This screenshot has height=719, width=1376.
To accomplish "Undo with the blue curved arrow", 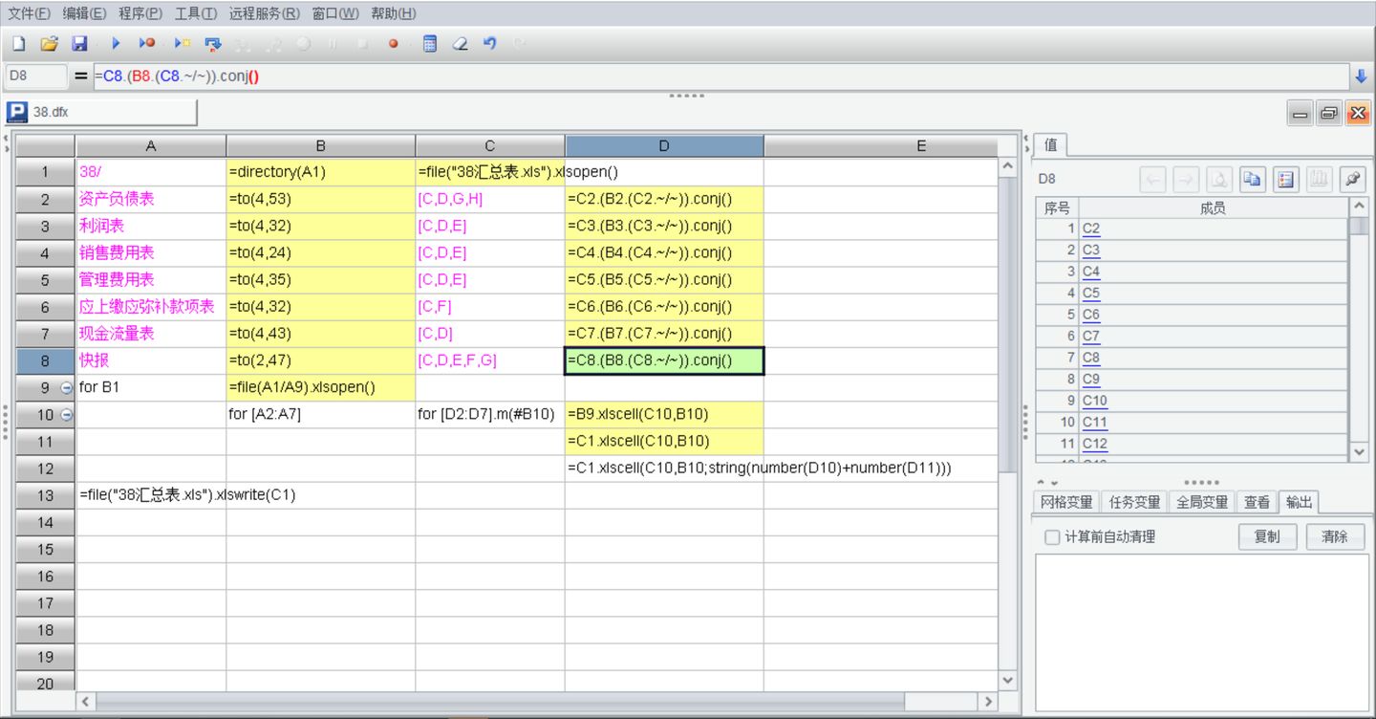I will [490, 44].
